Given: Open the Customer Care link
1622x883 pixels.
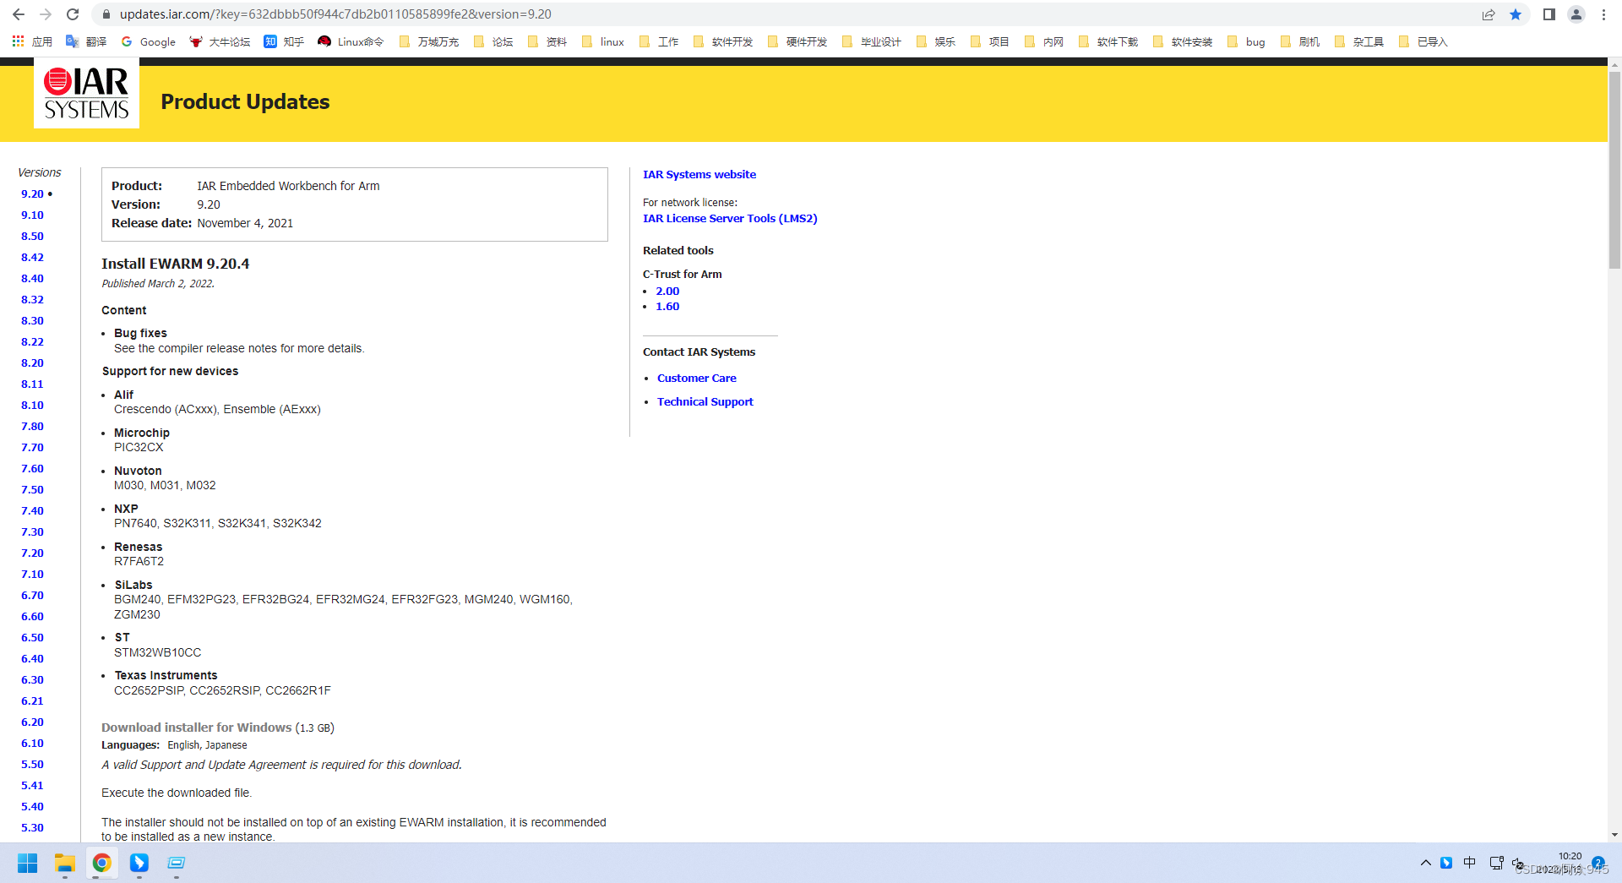Looking at the screenshot, I should [x=697, y=378].
